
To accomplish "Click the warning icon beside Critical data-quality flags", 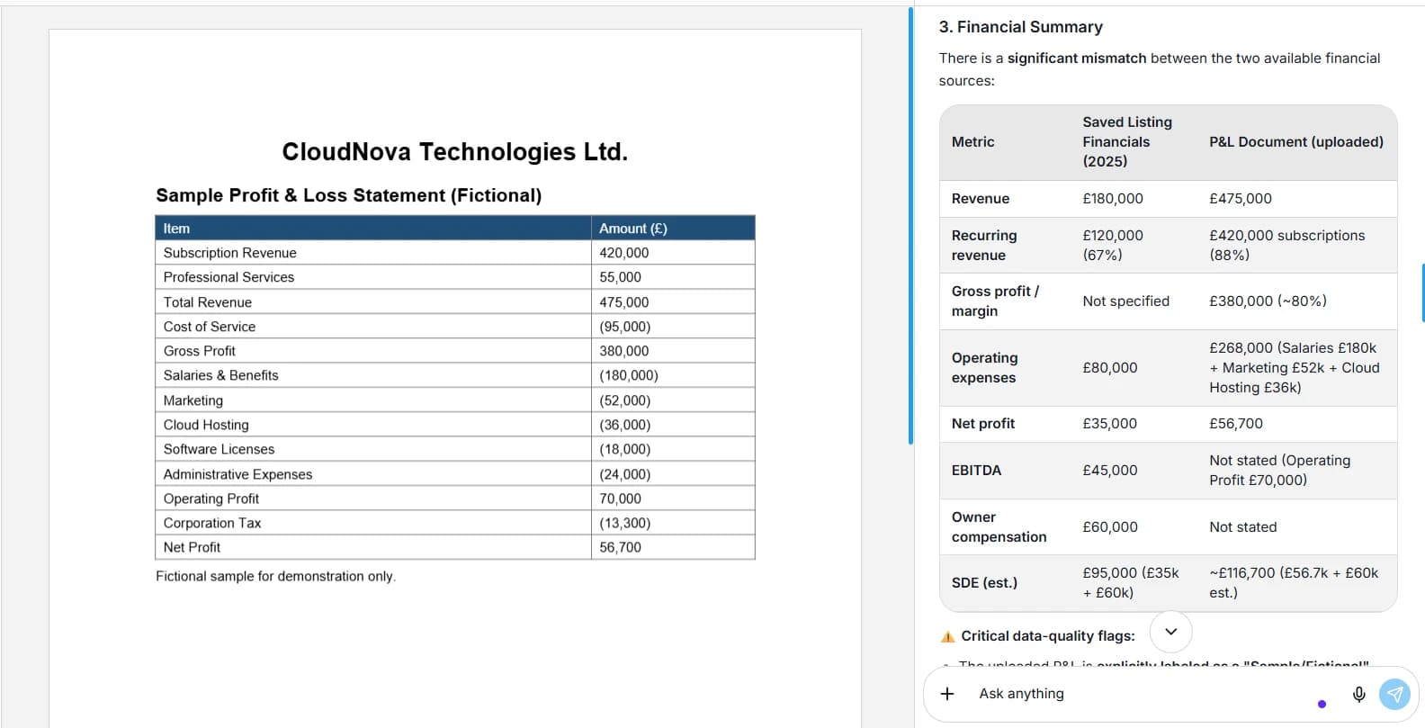I will [947, 636].
